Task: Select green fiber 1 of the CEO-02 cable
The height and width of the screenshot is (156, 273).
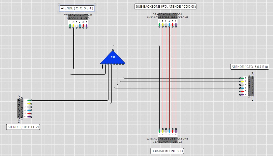Action: click(x=159, y=131)
